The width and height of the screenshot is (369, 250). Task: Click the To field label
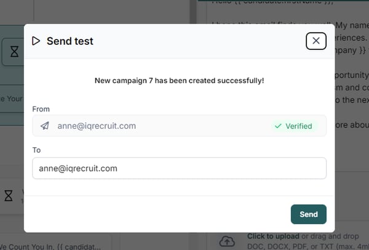tap(37, 150)
